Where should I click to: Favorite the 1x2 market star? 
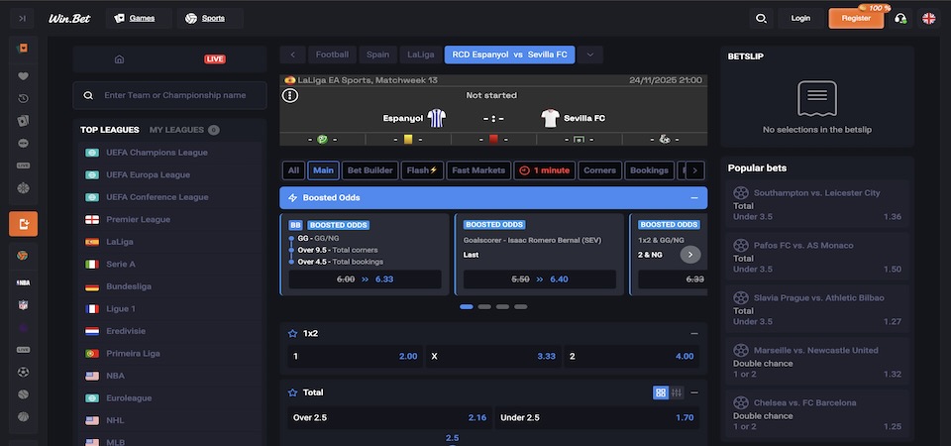pos(292,333)
